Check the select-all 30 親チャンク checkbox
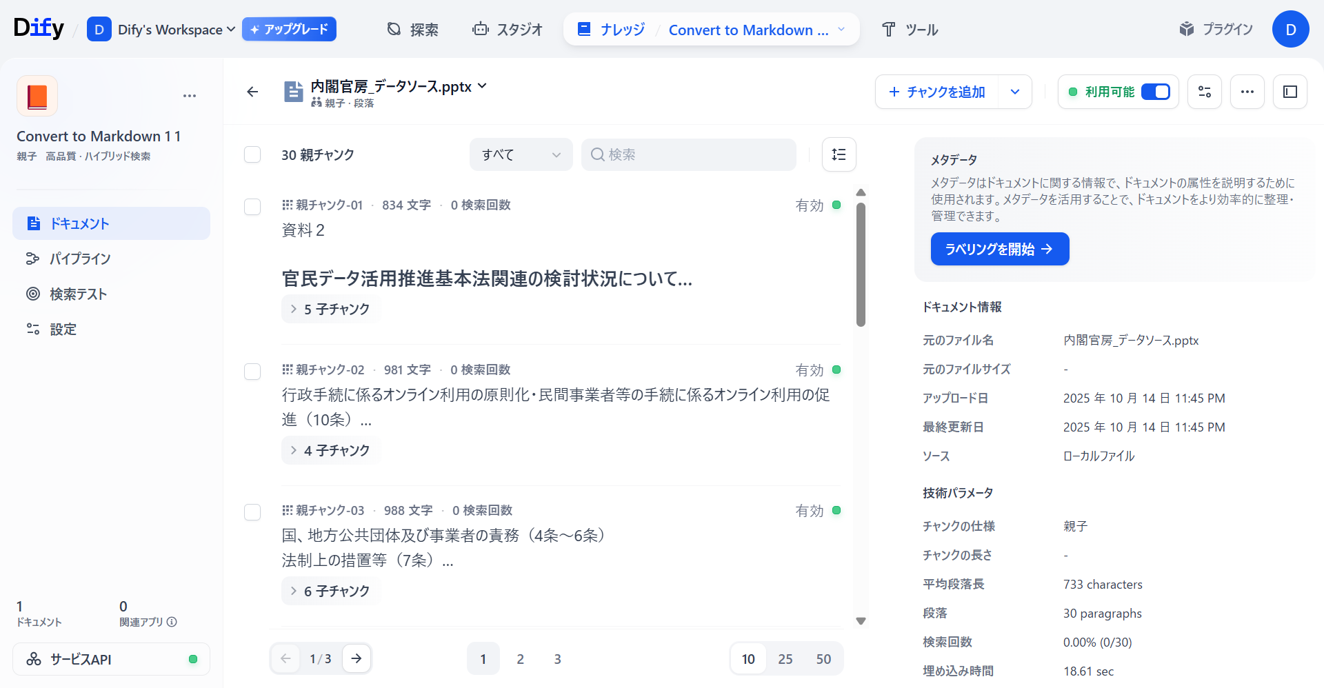Screen dimensions: 1324x688 (252, 154)
